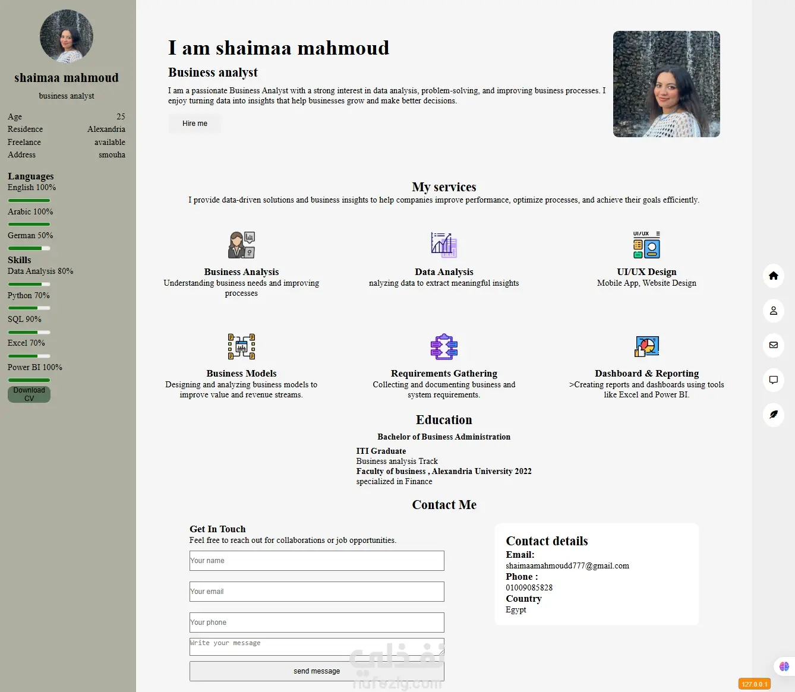The height and width of the screenshot is (692, 795).
Task: Click the "Business analyst" hero subtitle
Action: (x=213, y=72)
